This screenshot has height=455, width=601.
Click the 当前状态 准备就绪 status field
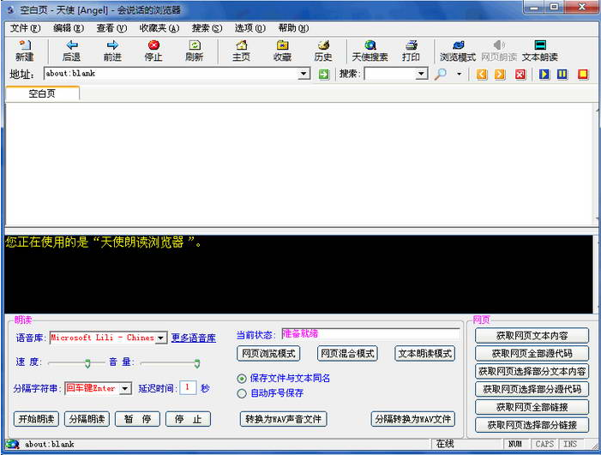[x=370, y=334]
